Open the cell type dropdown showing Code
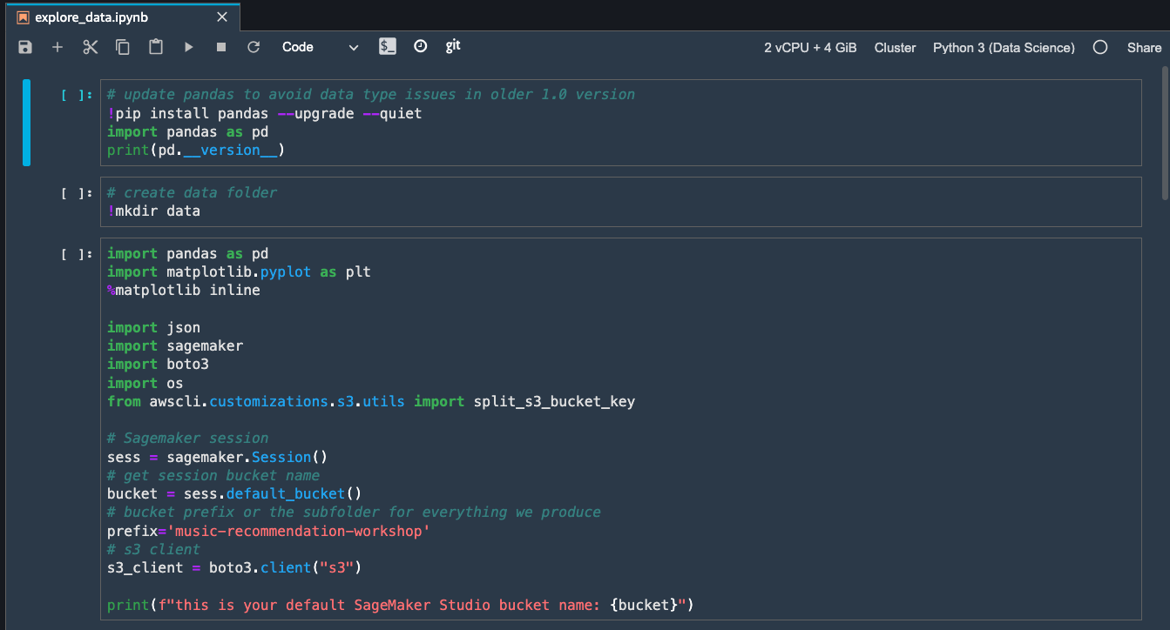The width and height of the screenshot is (1170, 630). point(320,48)
